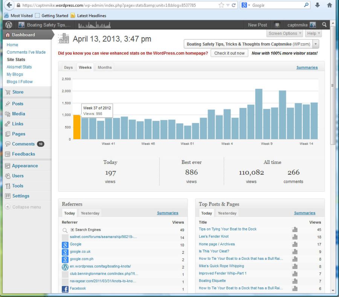The width and height of the screenshot is (339, 297).
Task: Click the WordPress logo in admin bar
Action: [9, 25]
